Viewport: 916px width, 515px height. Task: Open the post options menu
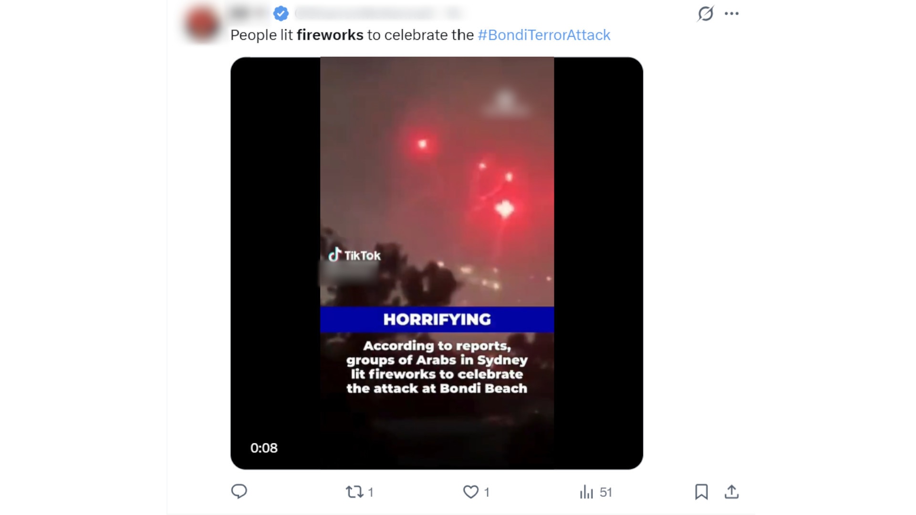click(731, 13)
